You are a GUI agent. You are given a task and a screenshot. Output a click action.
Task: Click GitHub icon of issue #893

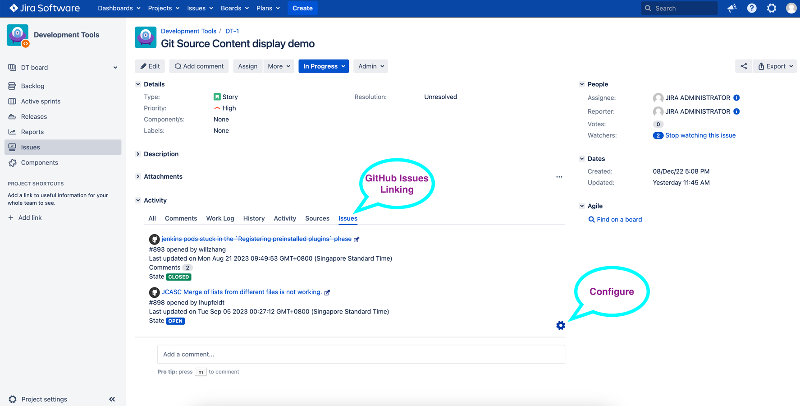pyautogui.click(x=154, y=239)
